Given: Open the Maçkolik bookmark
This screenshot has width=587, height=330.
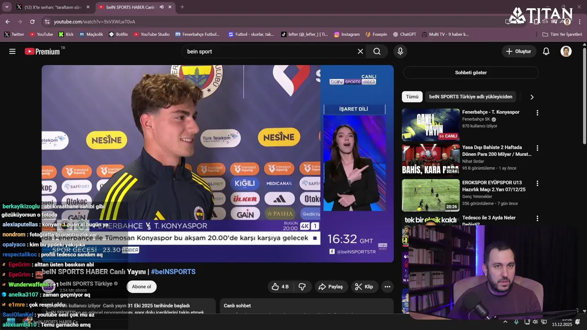Looking at the screenshot, I should click(91, 34).
